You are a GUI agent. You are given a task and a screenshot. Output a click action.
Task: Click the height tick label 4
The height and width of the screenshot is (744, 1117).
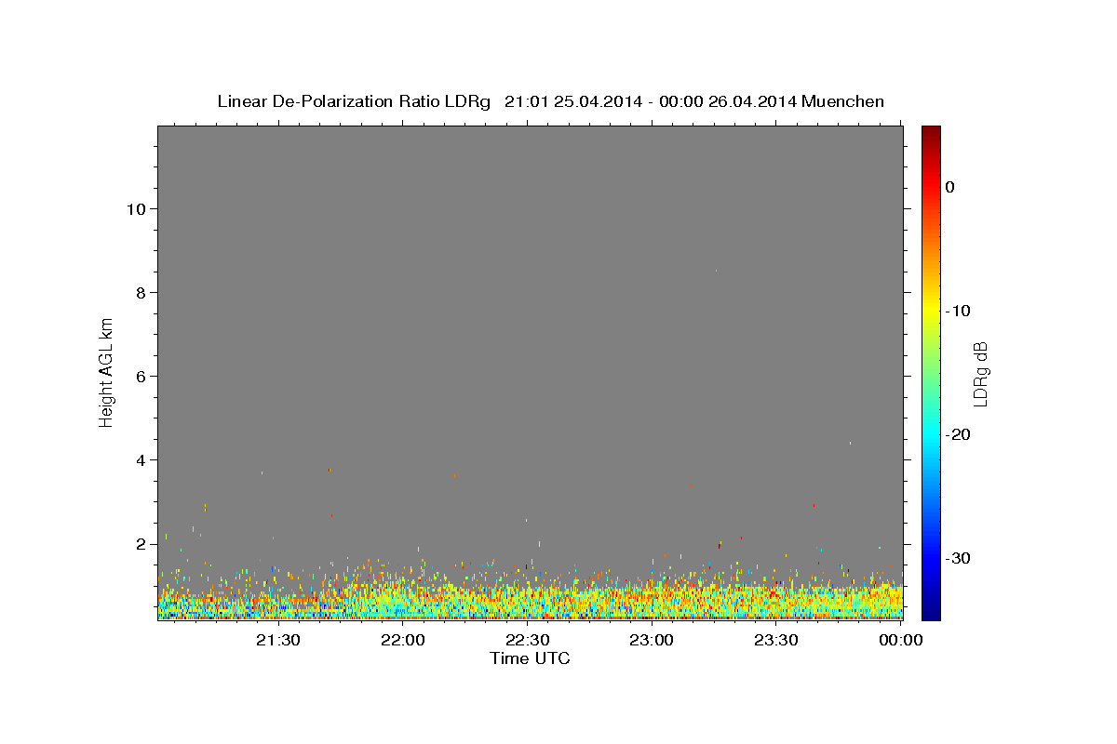pos(141,459)
